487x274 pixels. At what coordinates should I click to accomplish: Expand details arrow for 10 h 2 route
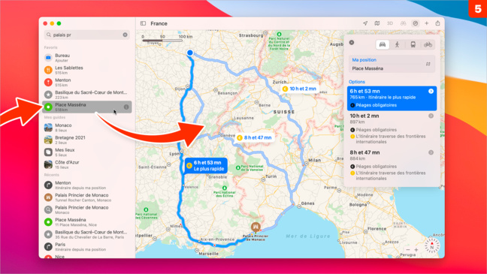click(x=431, y=116)
